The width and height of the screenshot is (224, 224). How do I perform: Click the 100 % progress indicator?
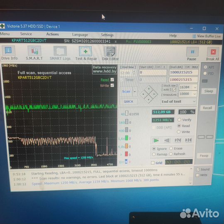187,112
